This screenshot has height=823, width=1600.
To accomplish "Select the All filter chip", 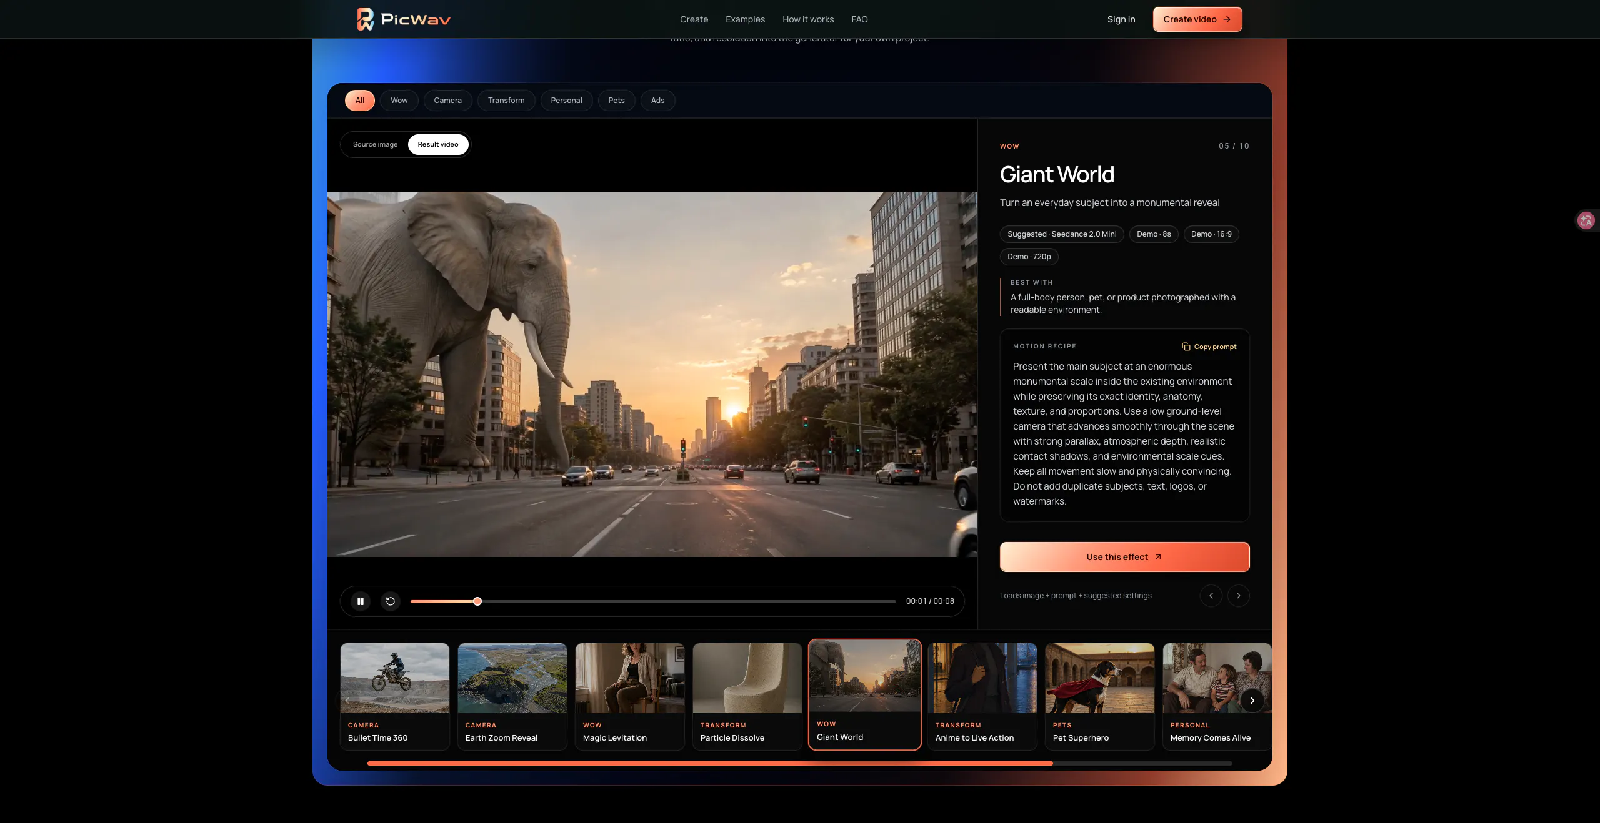I will pos(360,101).
